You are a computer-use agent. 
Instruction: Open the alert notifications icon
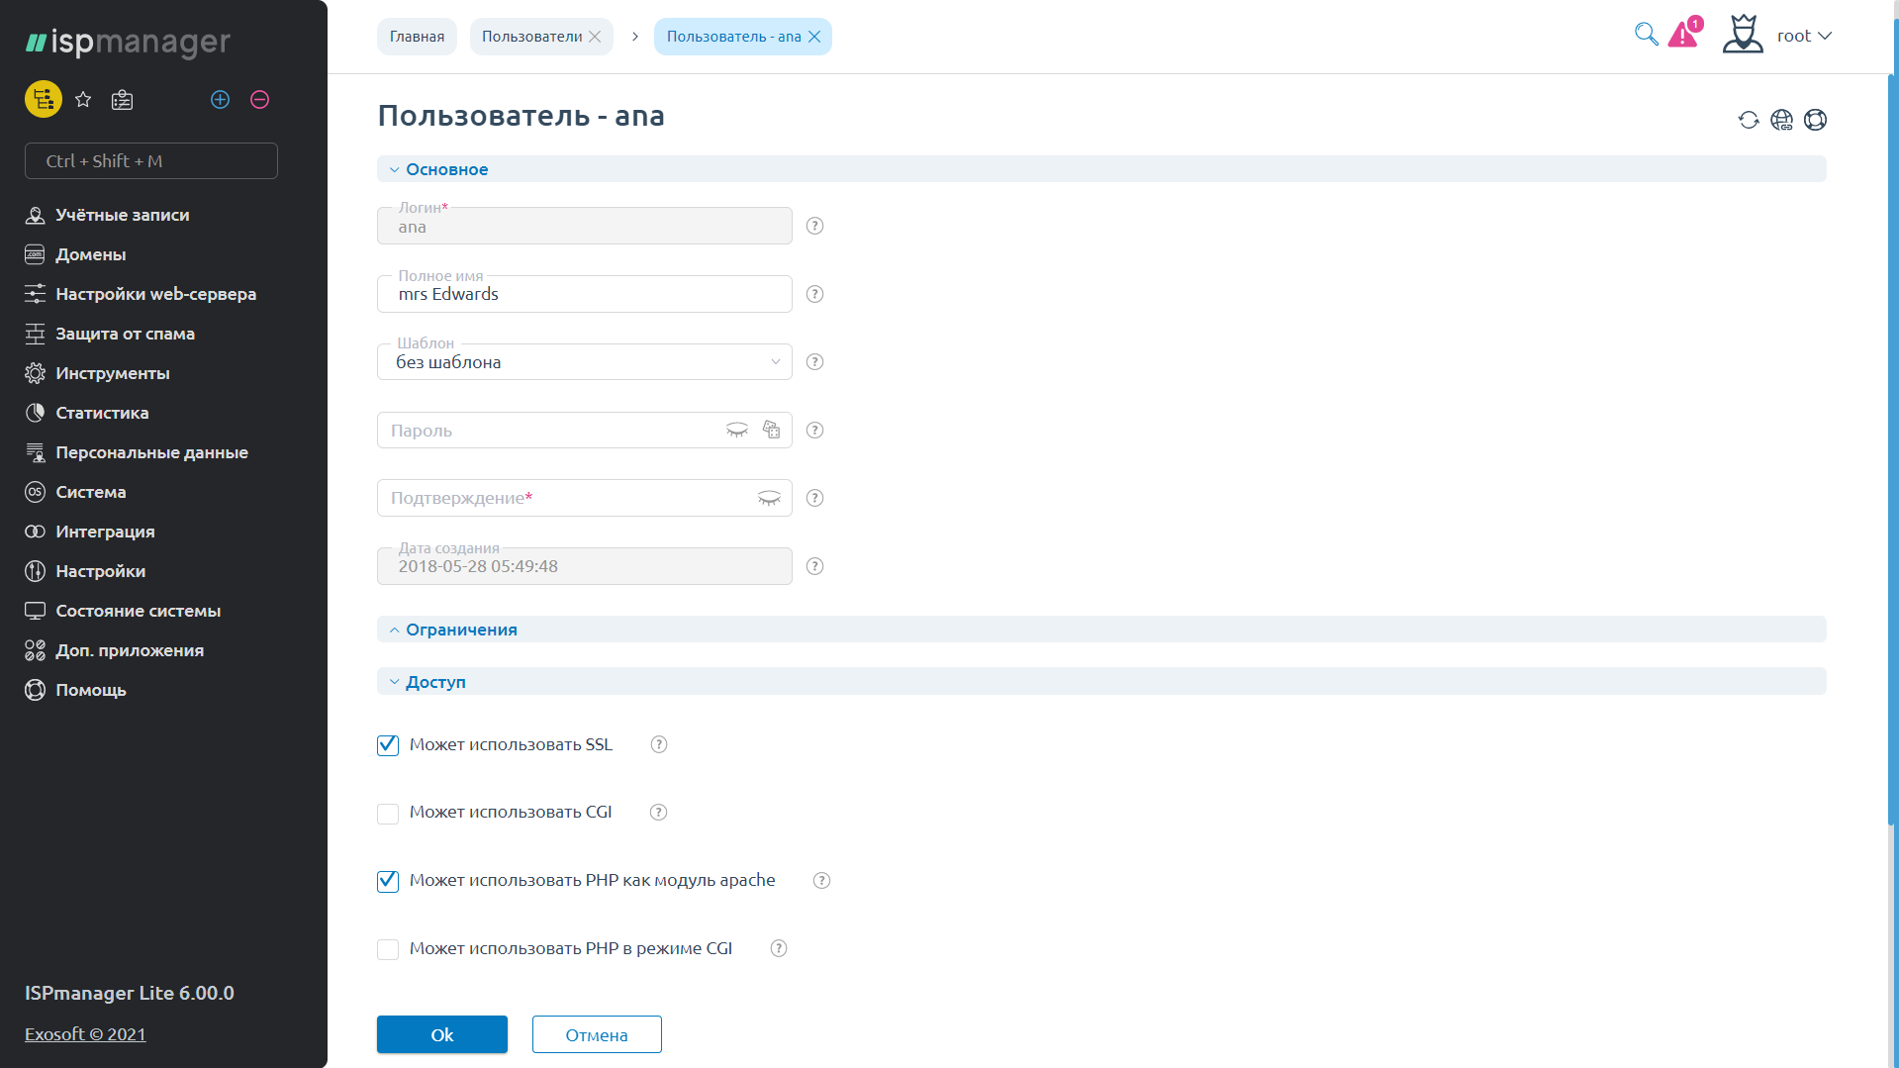click(1683, 35)
